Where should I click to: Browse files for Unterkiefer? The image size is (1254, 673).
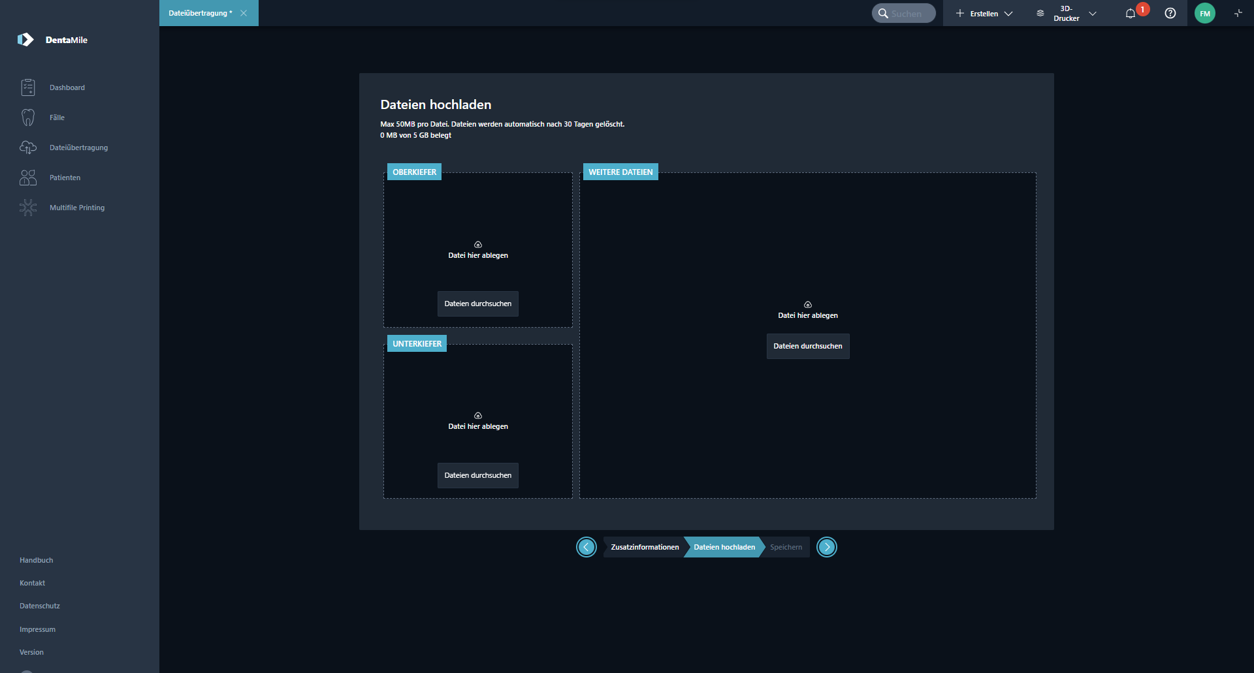477,475
